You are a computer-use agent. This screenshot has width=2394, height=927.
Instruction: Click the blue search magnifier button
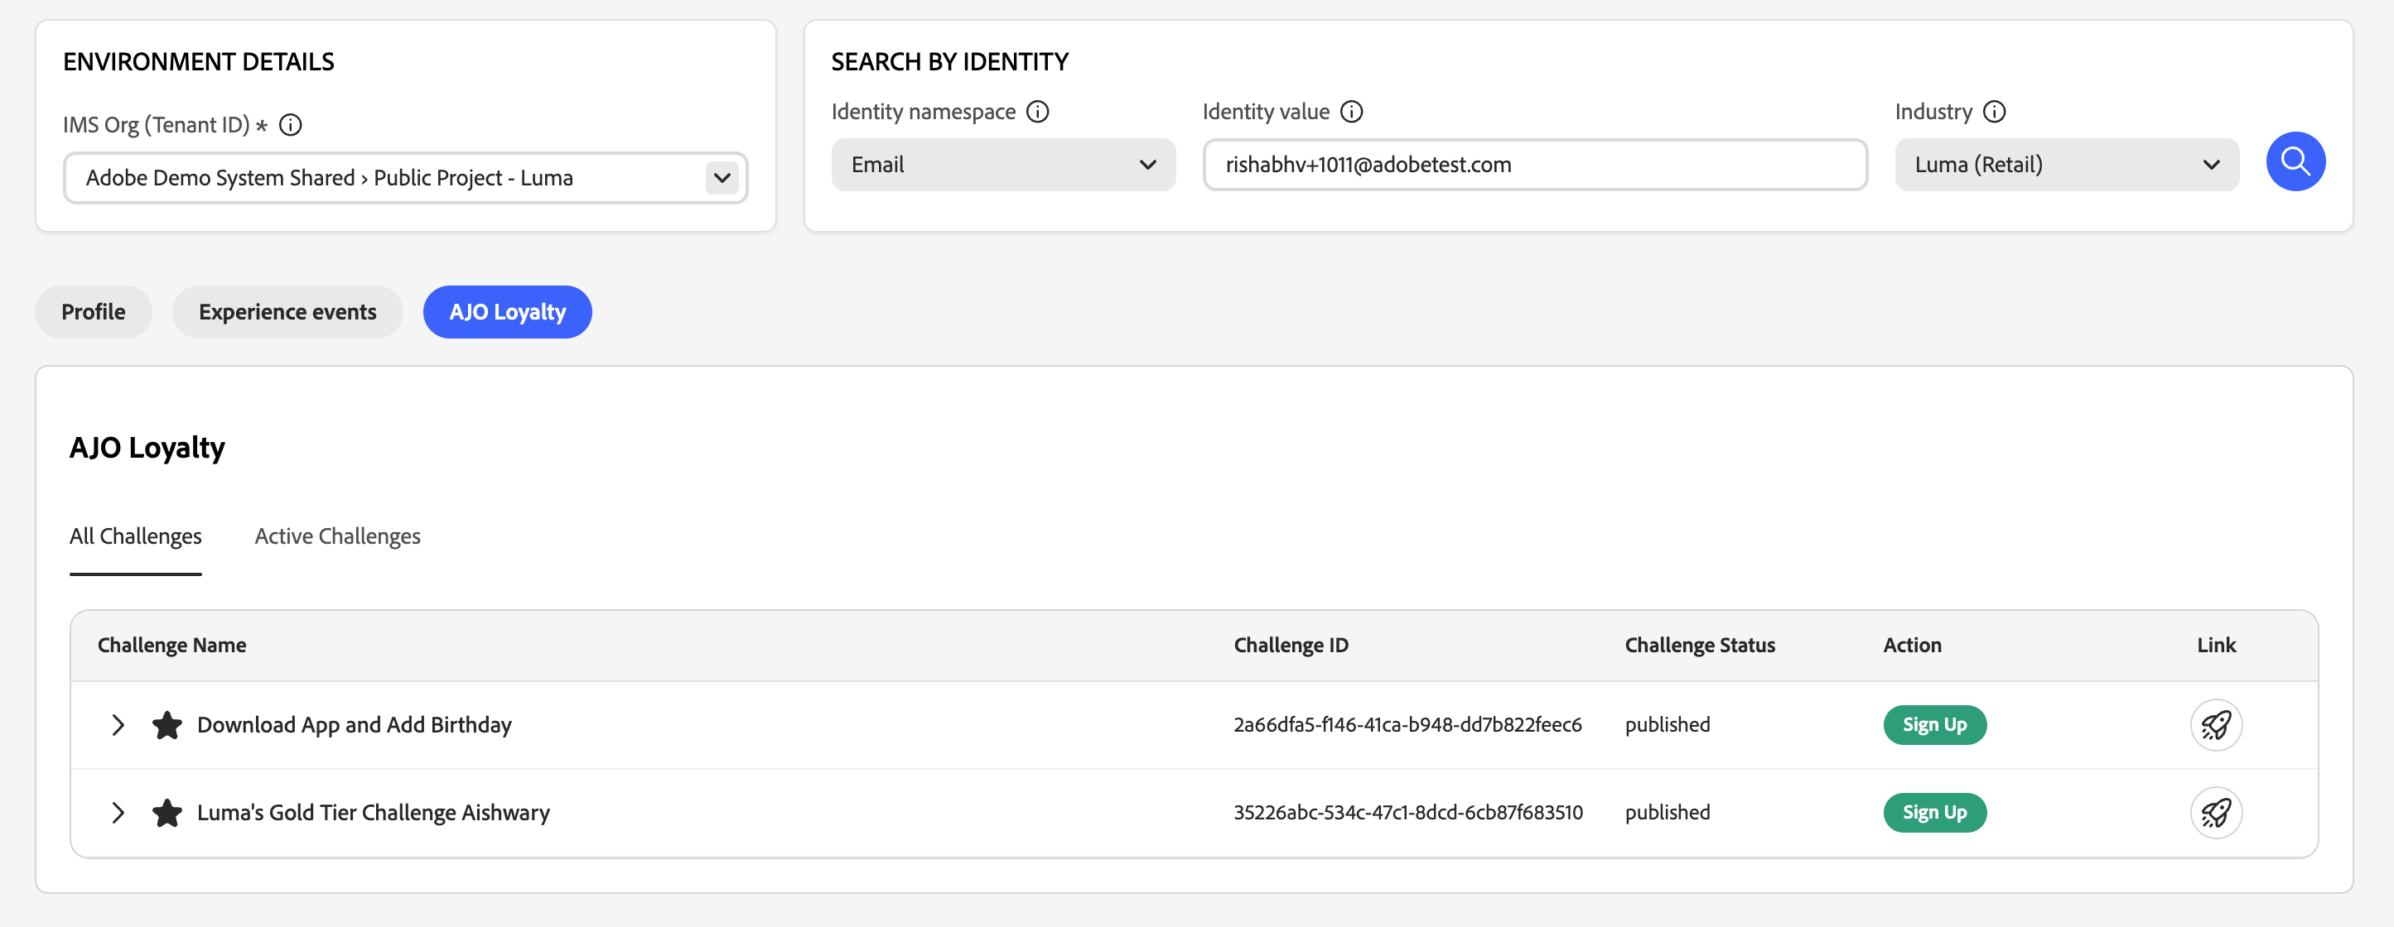tap(2295, 161)
